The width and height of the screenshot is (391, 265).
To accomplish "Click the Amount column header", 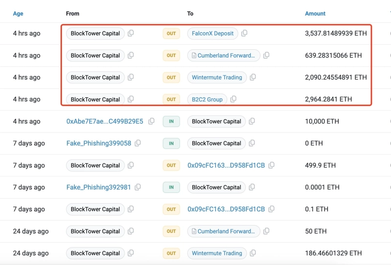I will [x=315, y=14].
